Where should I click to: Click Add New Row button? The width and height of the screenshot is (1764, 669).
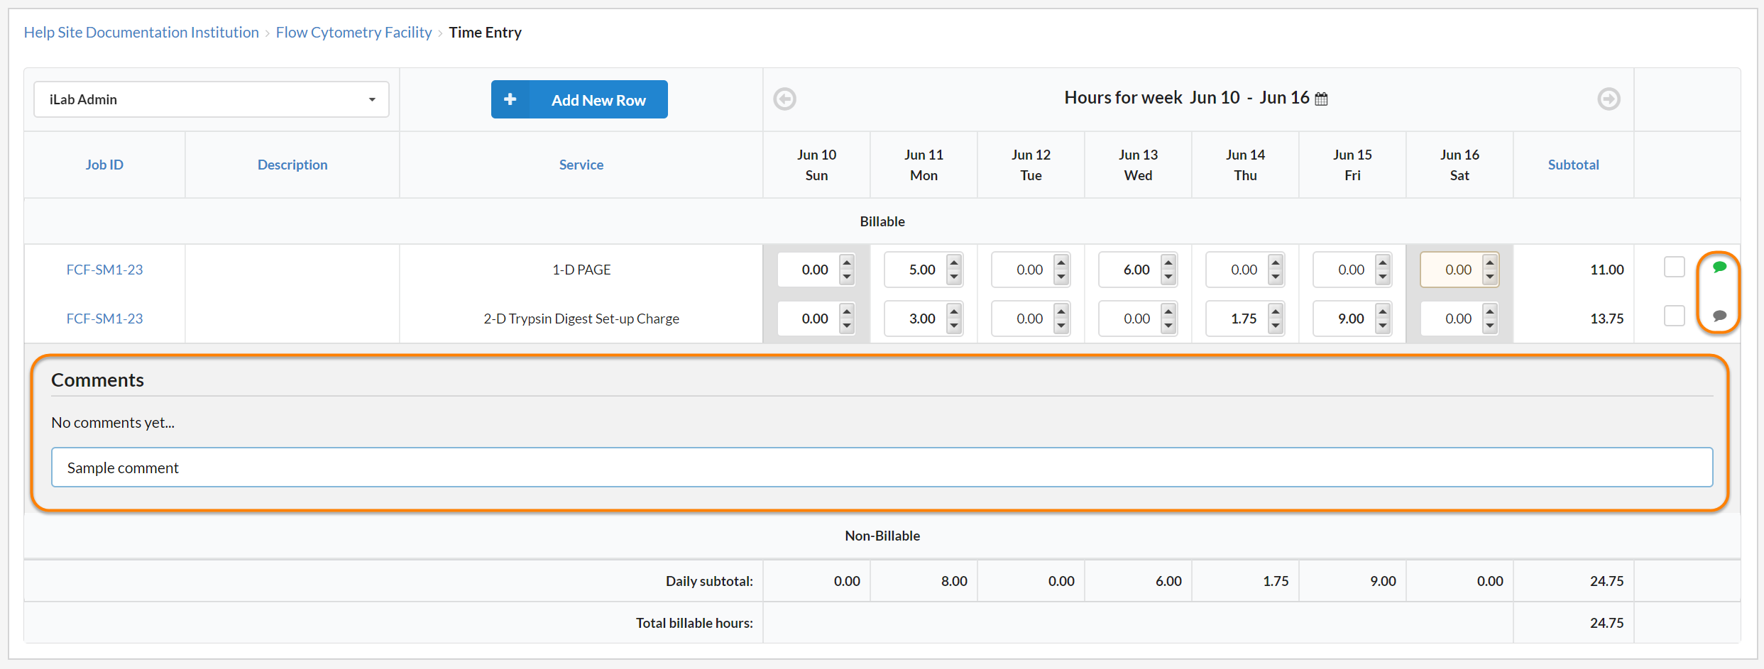pos(579,99)
